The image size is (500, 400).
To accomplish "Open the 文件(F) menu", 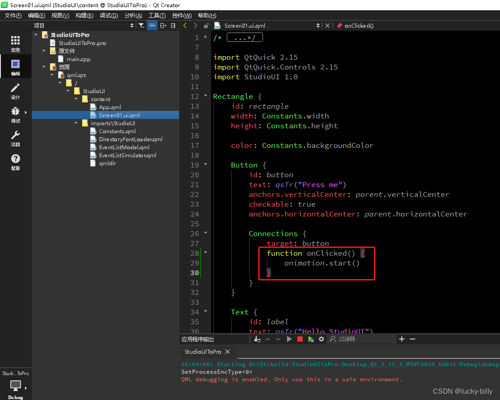I will 13,15.
